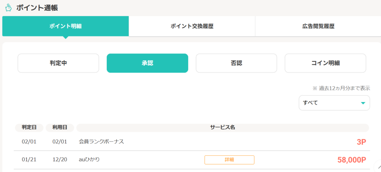Click the round scroll-to-top icon at bottom right
The height and width of the screenshot is (172, 381).
click(x=378, y=167)
